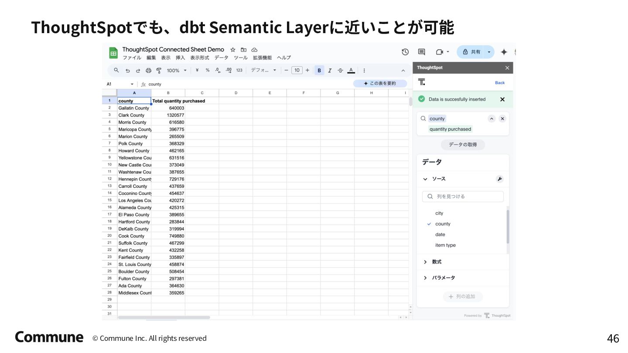Open the File (ファイル) menu
The image size is (628, 353).
(132, 58)
